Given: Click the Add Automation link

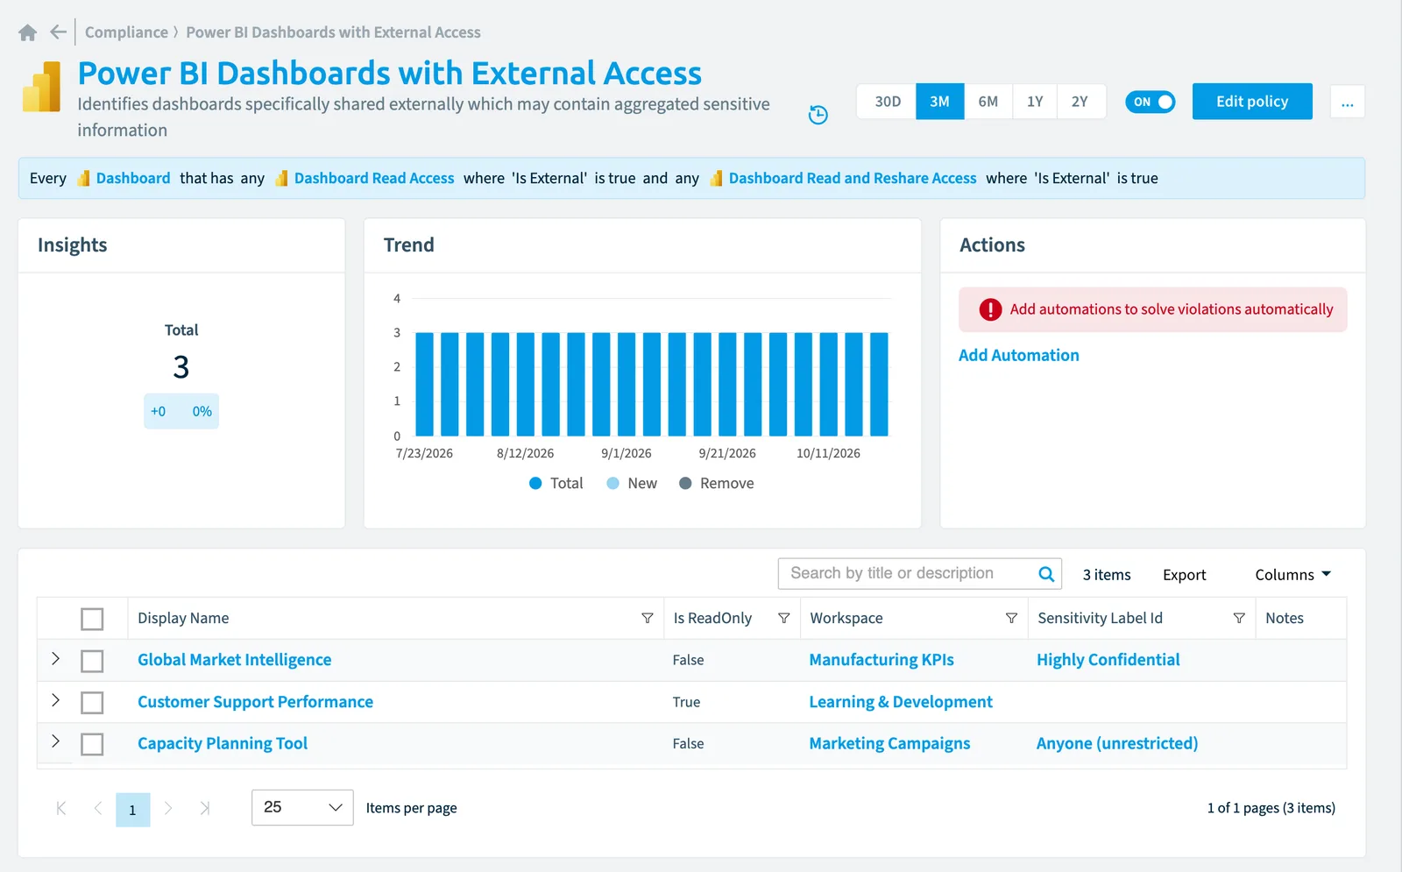Looking at the screenshot, I should 1018,355.
